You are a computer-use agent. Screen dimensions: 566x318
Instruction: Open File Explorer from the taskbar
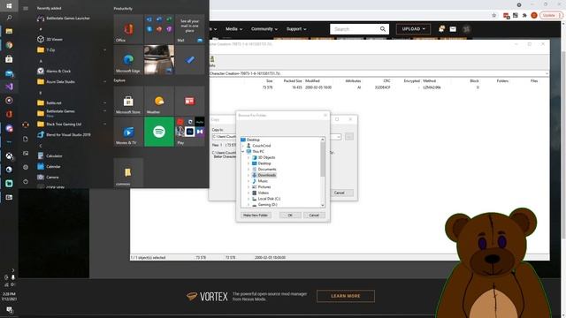coord(9,32)
